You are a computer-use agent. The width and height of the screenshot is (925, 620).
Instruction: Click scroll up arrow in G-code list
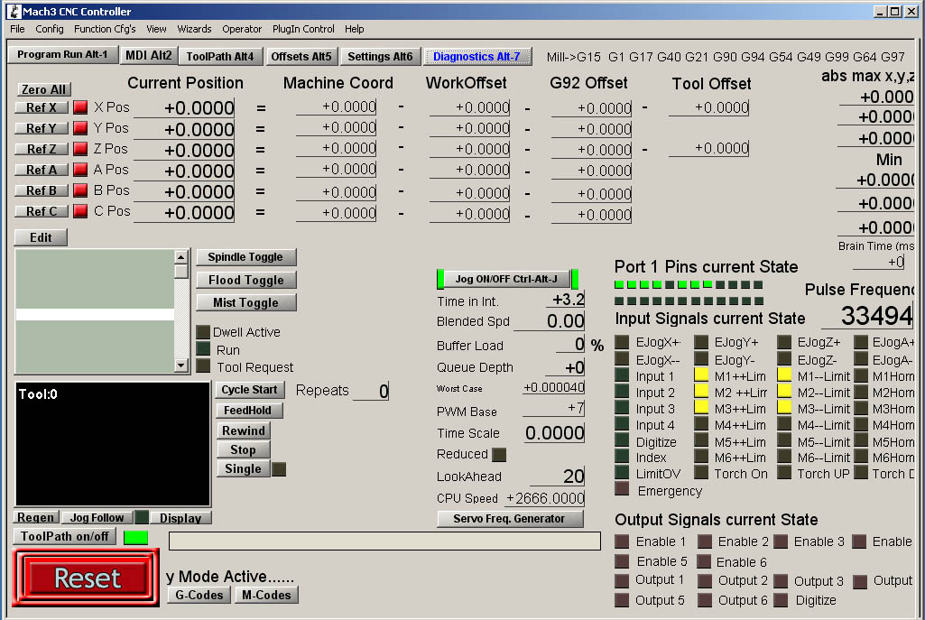point(181,256)
